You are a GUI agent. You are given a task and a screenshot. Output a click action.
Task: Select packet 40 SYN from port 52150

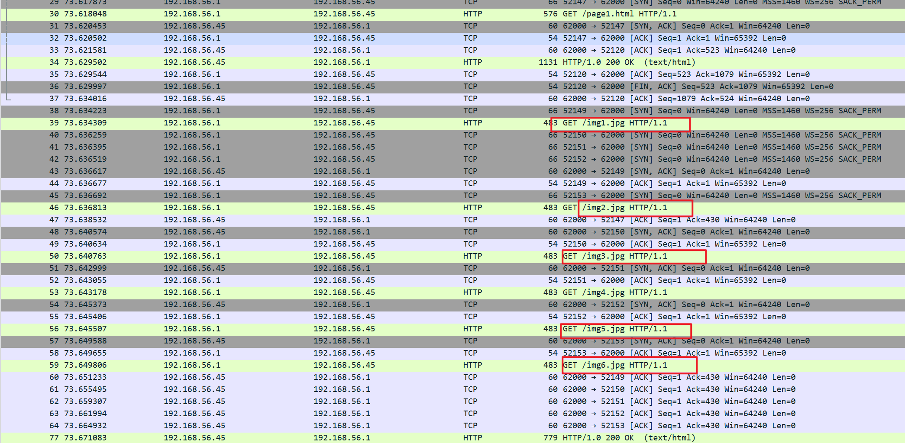452,135
